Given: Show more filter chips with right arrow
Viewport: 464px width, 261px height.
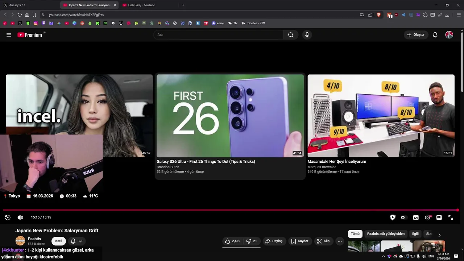Looking at the screenshot, I should pos(439,235).
